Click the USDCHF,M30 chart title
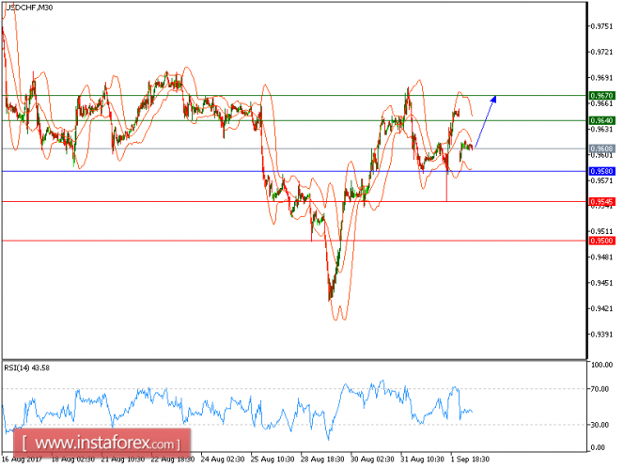This screenshot has width=624, height=468. pyautogui.click(x=29, y=8)
